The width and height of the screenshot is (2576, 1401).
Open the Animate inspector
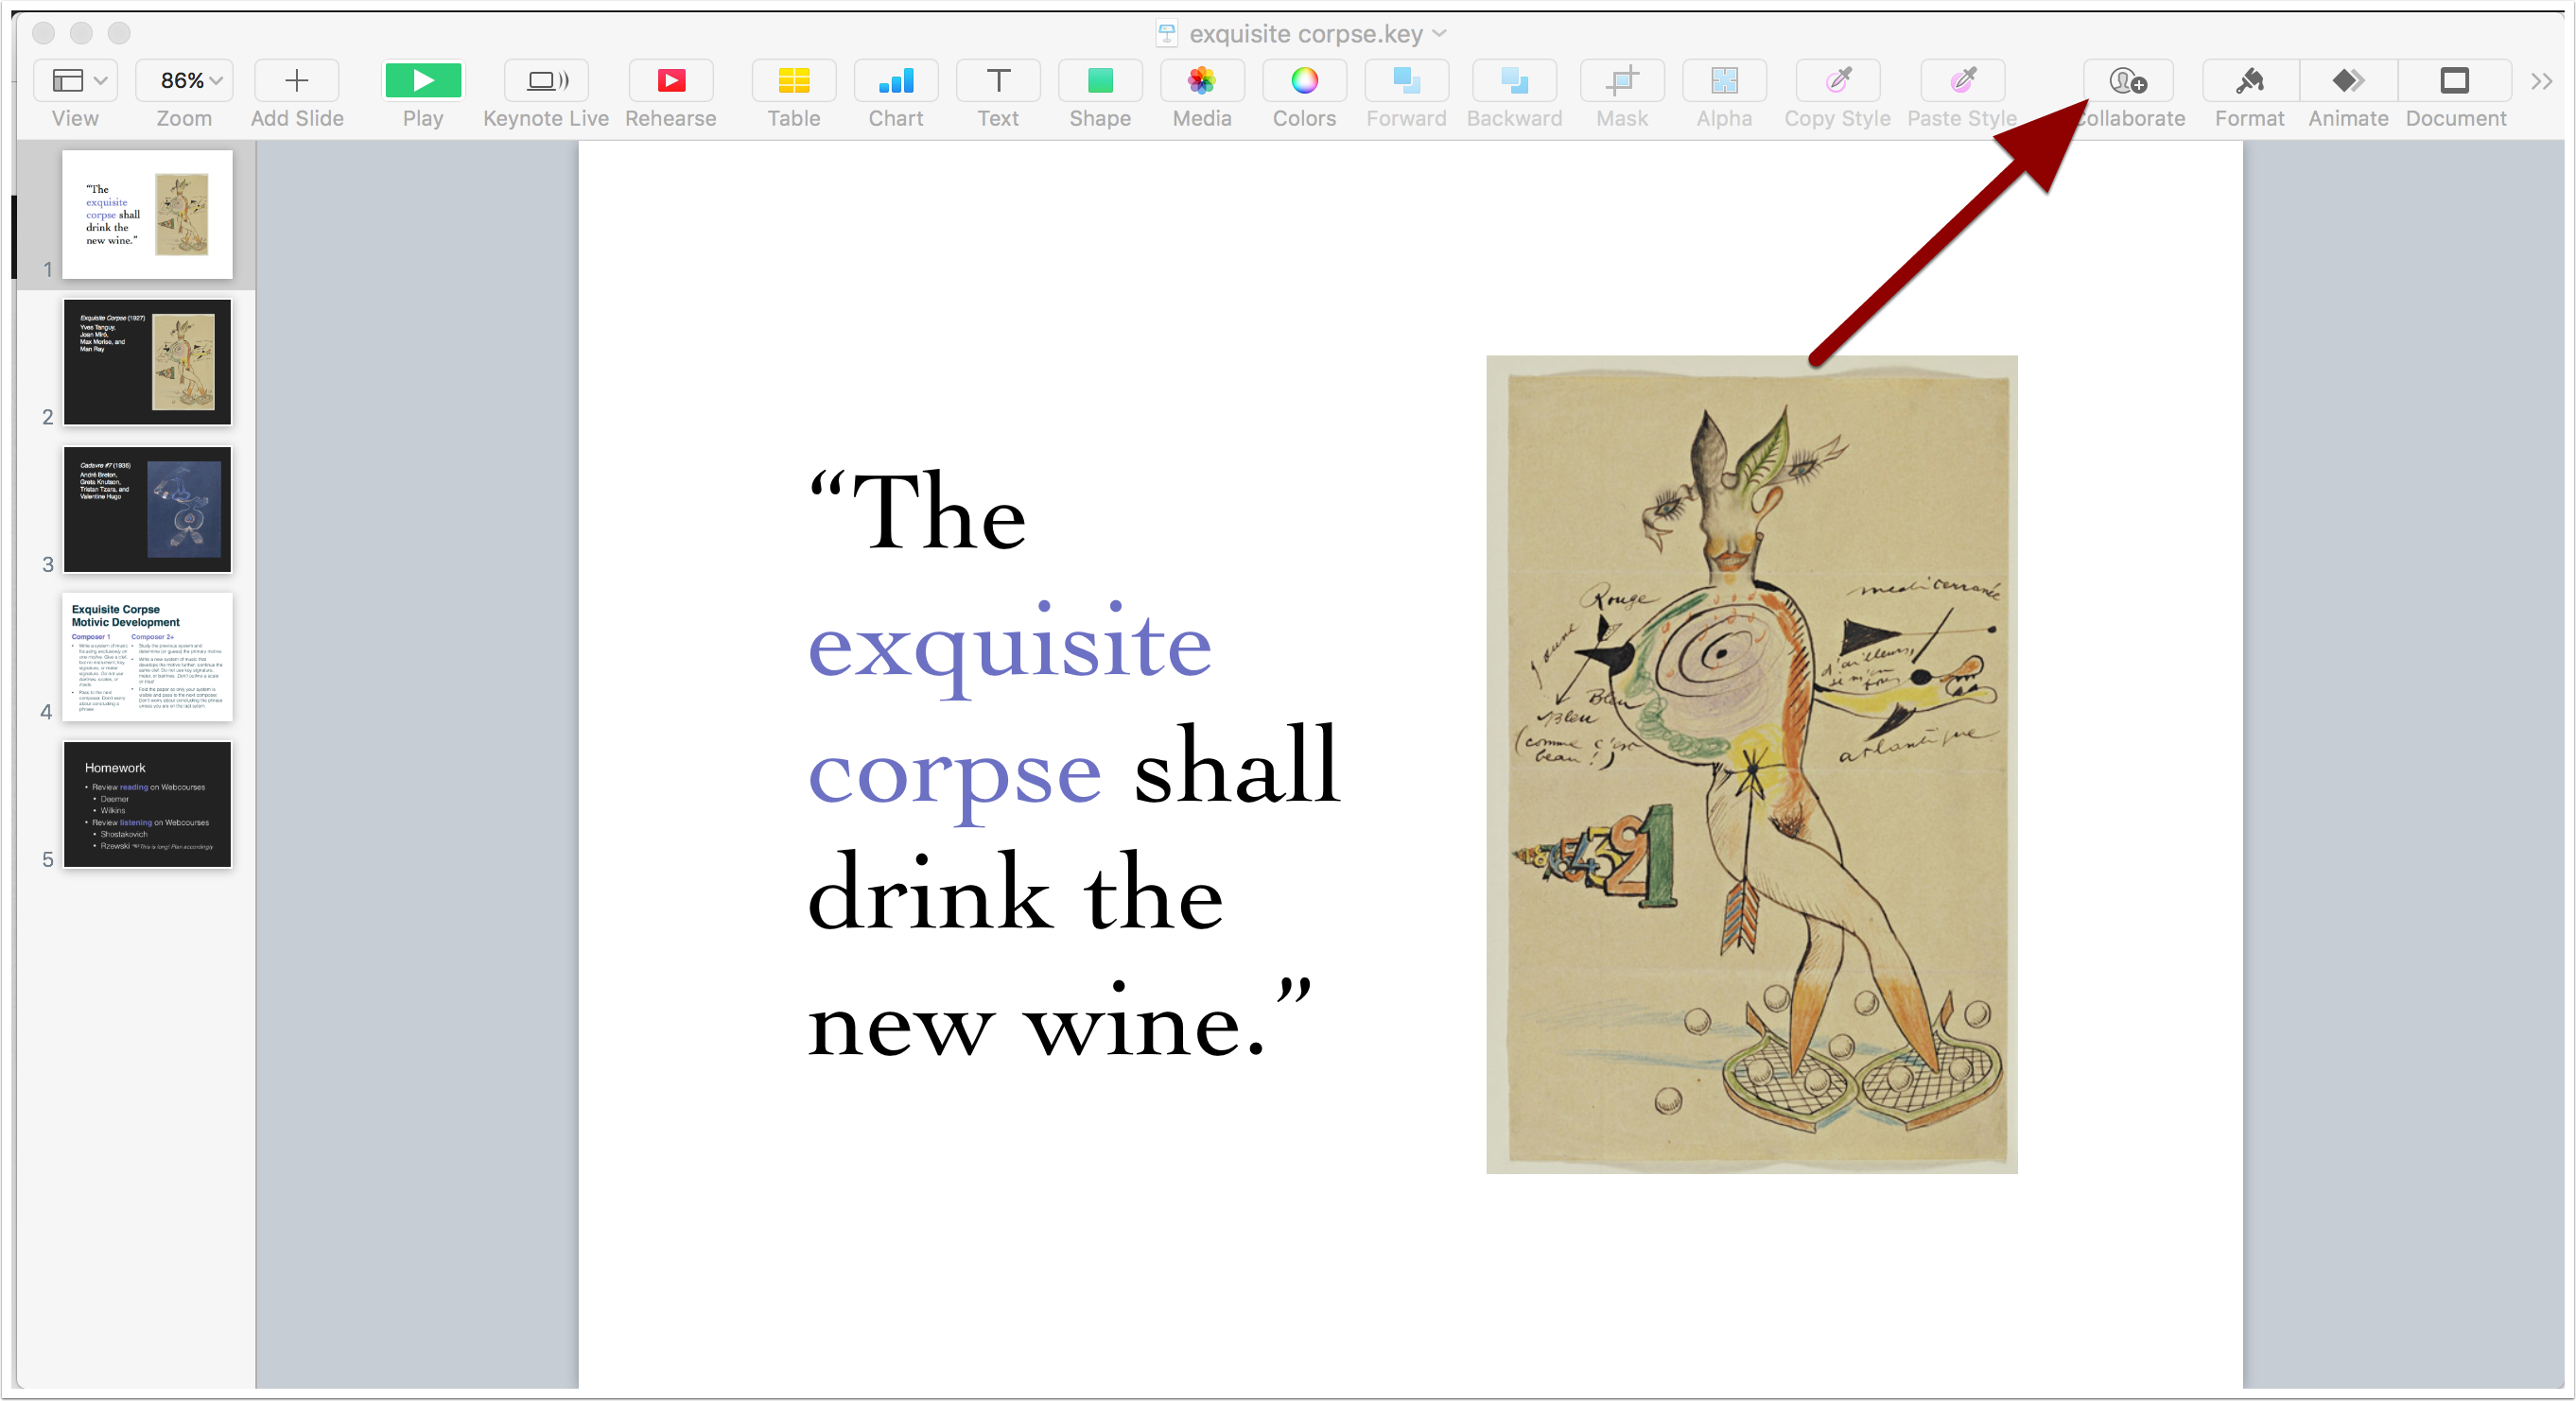(x=2348, y=80)
